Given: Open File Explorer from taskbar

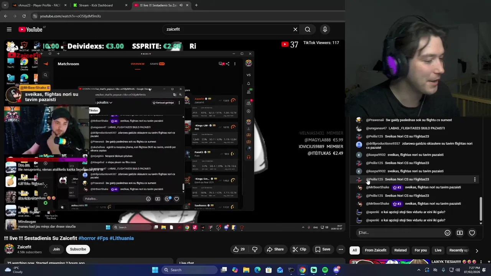Looking at the screenshot, I should point(246,270).
